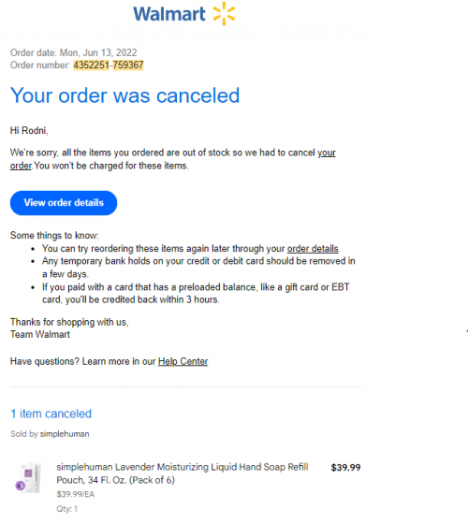Click the purple badge on product image
Image resolution: width=468 pixels, height=524 pixels.
click(x=21, y=486)
